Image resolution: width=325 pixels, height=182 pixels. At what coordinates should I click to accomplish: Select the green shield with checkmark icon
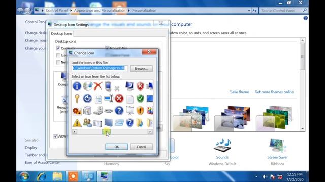pos(140,99)
